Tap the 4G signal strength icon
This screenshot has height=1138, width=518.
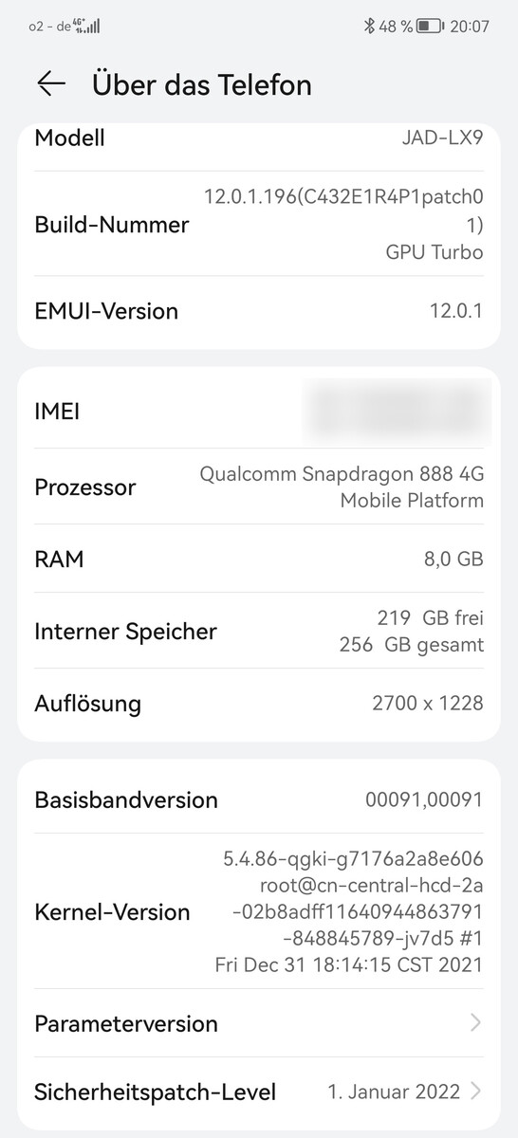point(86,27)
